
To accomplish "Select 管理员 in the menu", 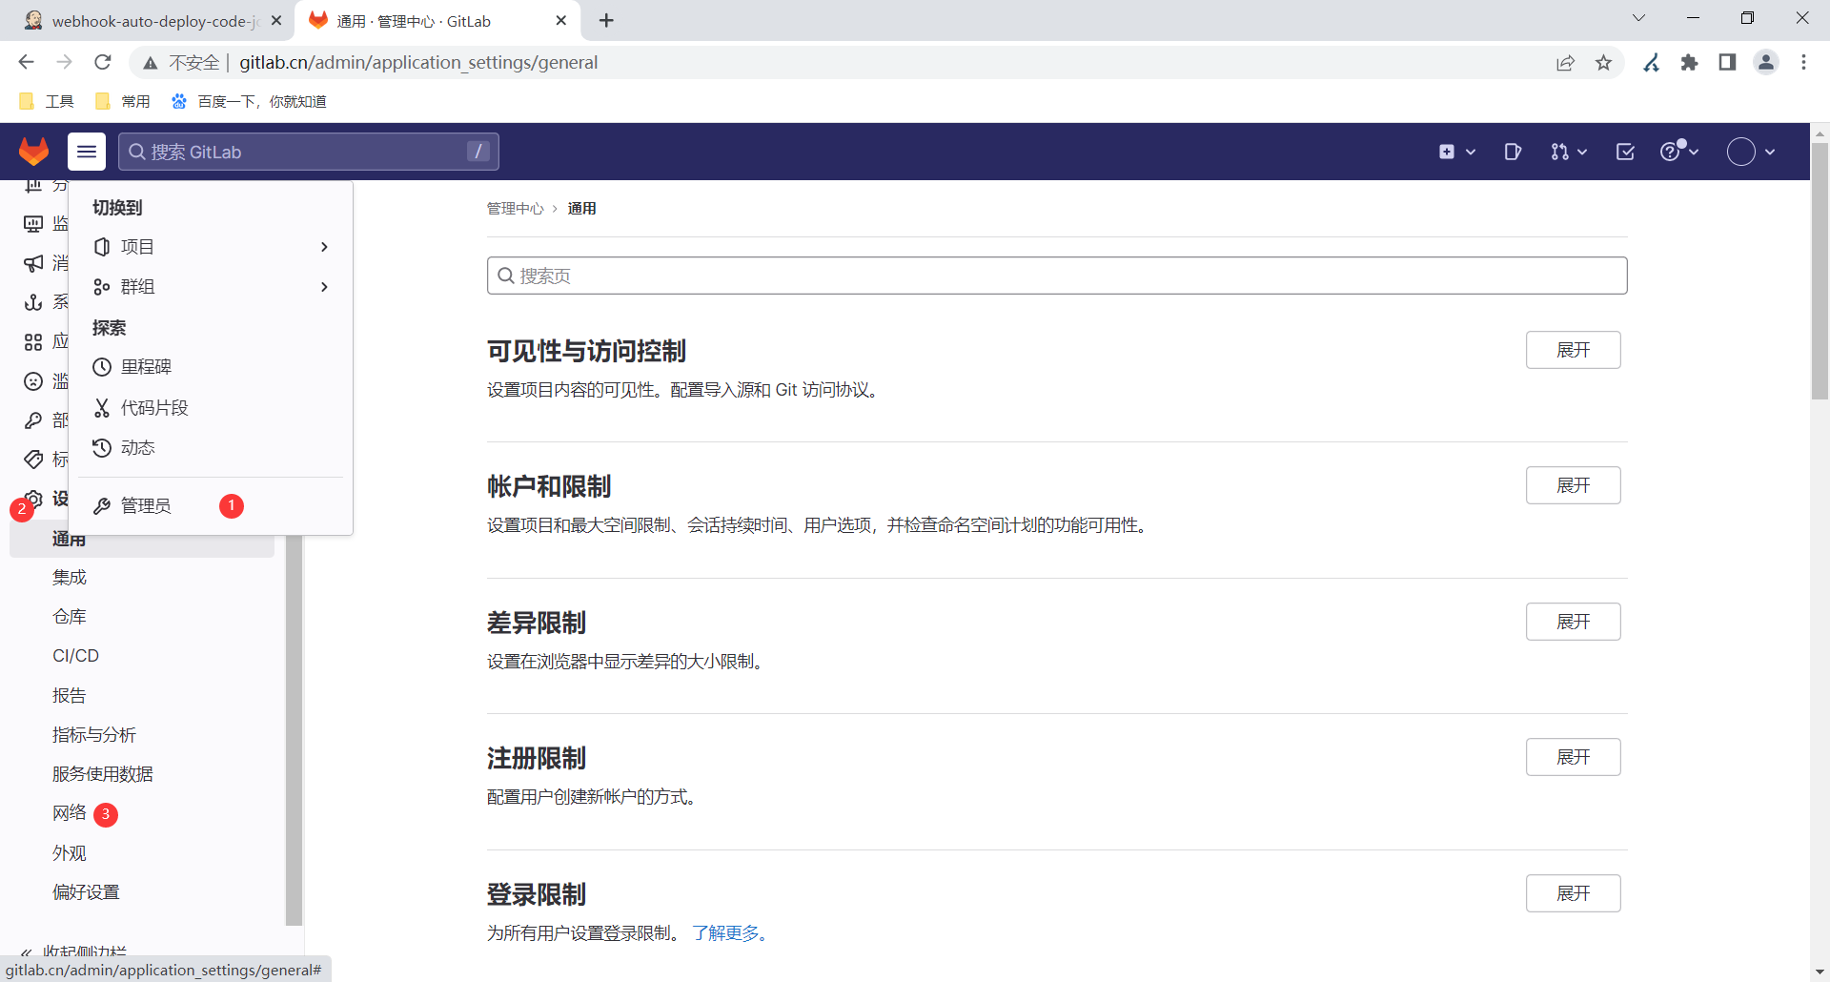I will (x=211, y=506).
